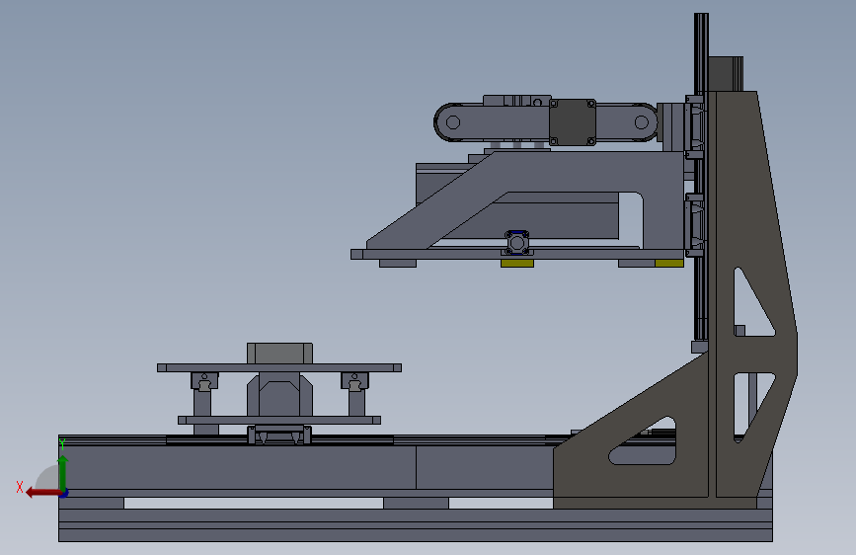This screenshot has width=856, height=555.
Task: Select the left linear bearing under carriage plate
Action: [204, 381]
